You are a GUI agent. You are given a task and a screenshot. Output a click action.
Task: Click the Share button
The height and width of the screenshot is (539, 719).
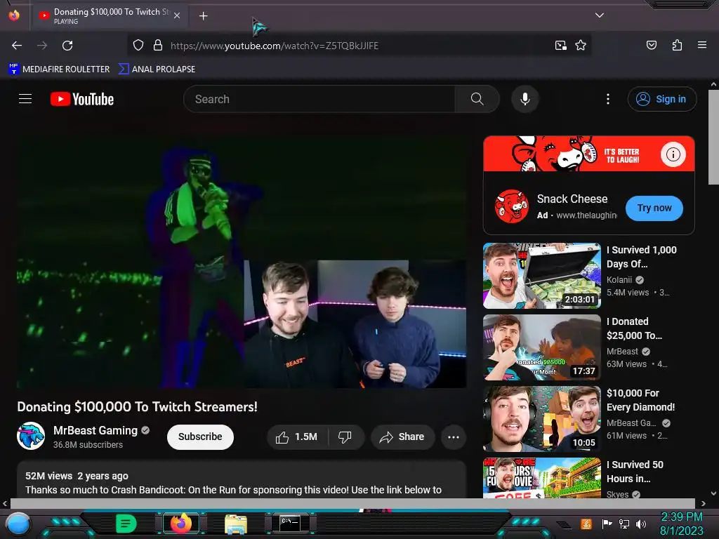(402, 437)
